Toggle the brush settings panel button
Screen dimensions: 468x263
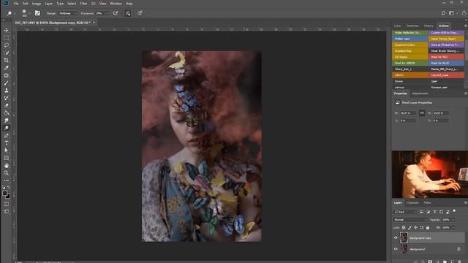point(37,13)
